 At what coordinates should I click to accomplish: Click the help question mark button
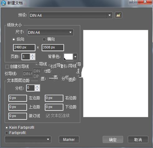click(x=133, y=2)
